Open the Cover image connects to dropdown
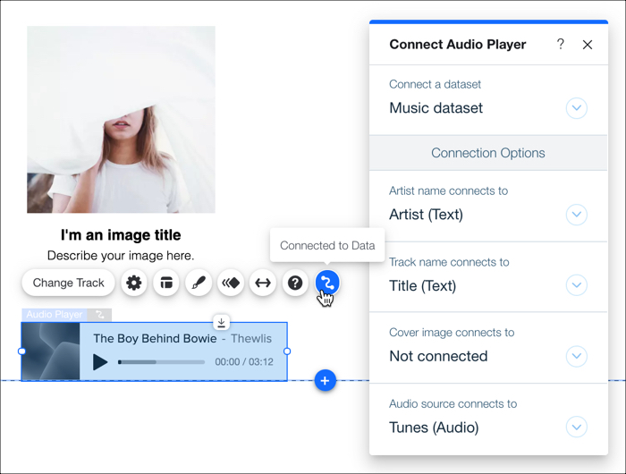This screenshot has width=626, height=474. (577, 356)
